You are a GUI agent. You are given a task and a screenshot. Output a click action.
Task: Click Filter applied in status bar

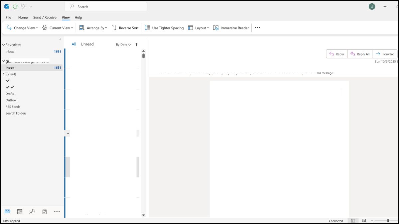[11, 221]
